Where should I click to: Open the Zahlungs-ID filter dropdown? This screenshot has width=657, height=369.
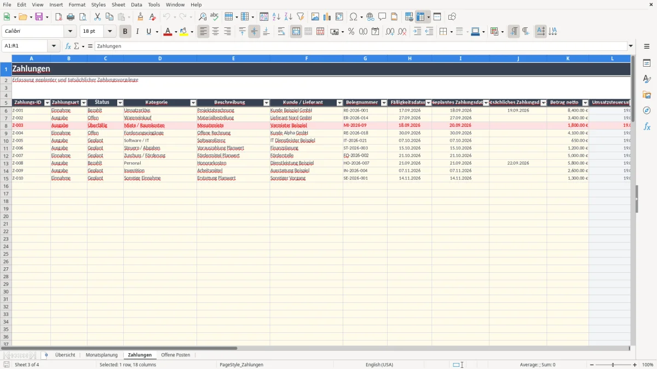point(47,103)
